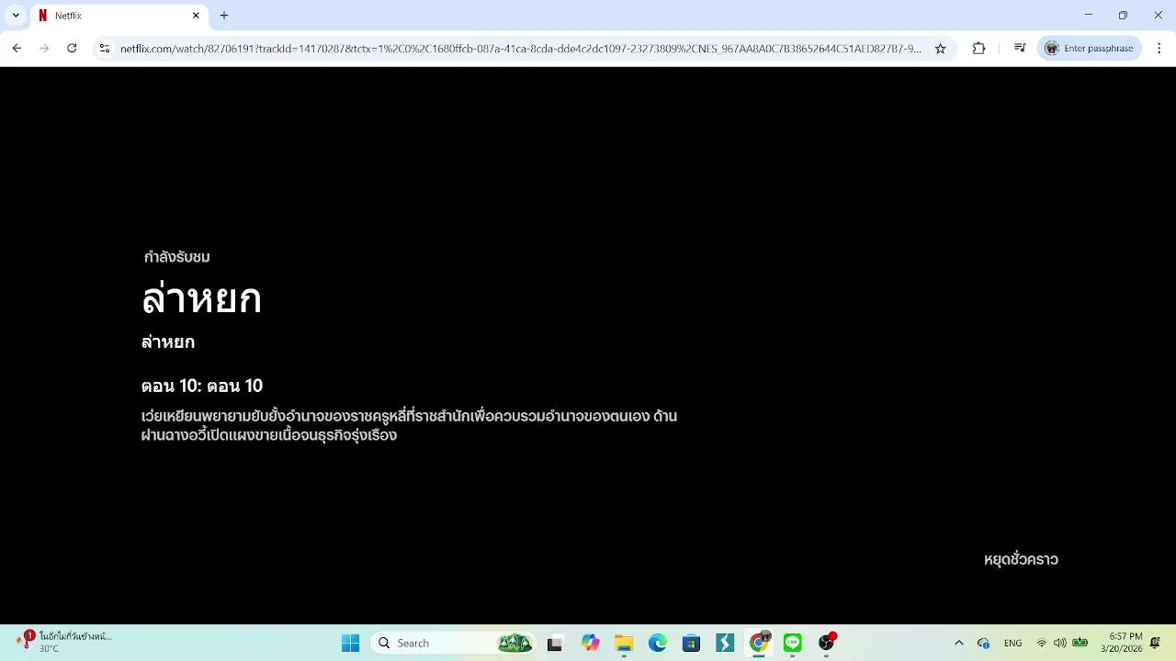This screenshot has height=661, width=1176.
Task: Close the Netflix tab
Action: point(196,16)
